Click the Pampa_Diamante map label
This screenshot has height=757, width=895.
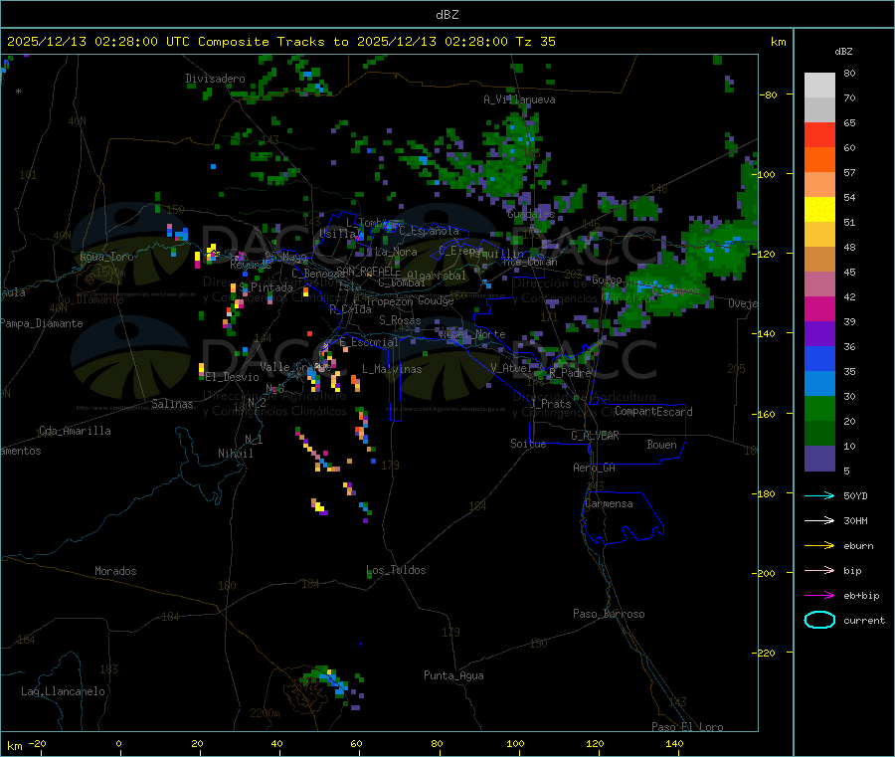(41, 323)
